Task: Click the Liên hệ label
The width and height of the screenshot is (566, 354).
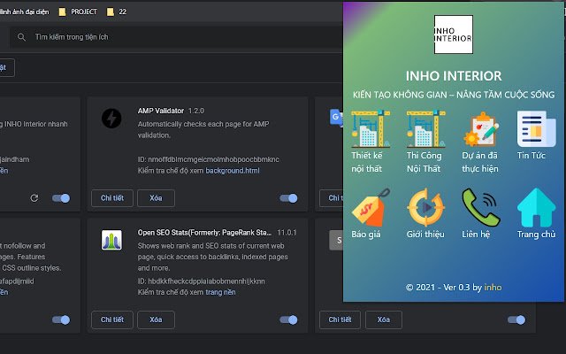Action: (476, 234)
